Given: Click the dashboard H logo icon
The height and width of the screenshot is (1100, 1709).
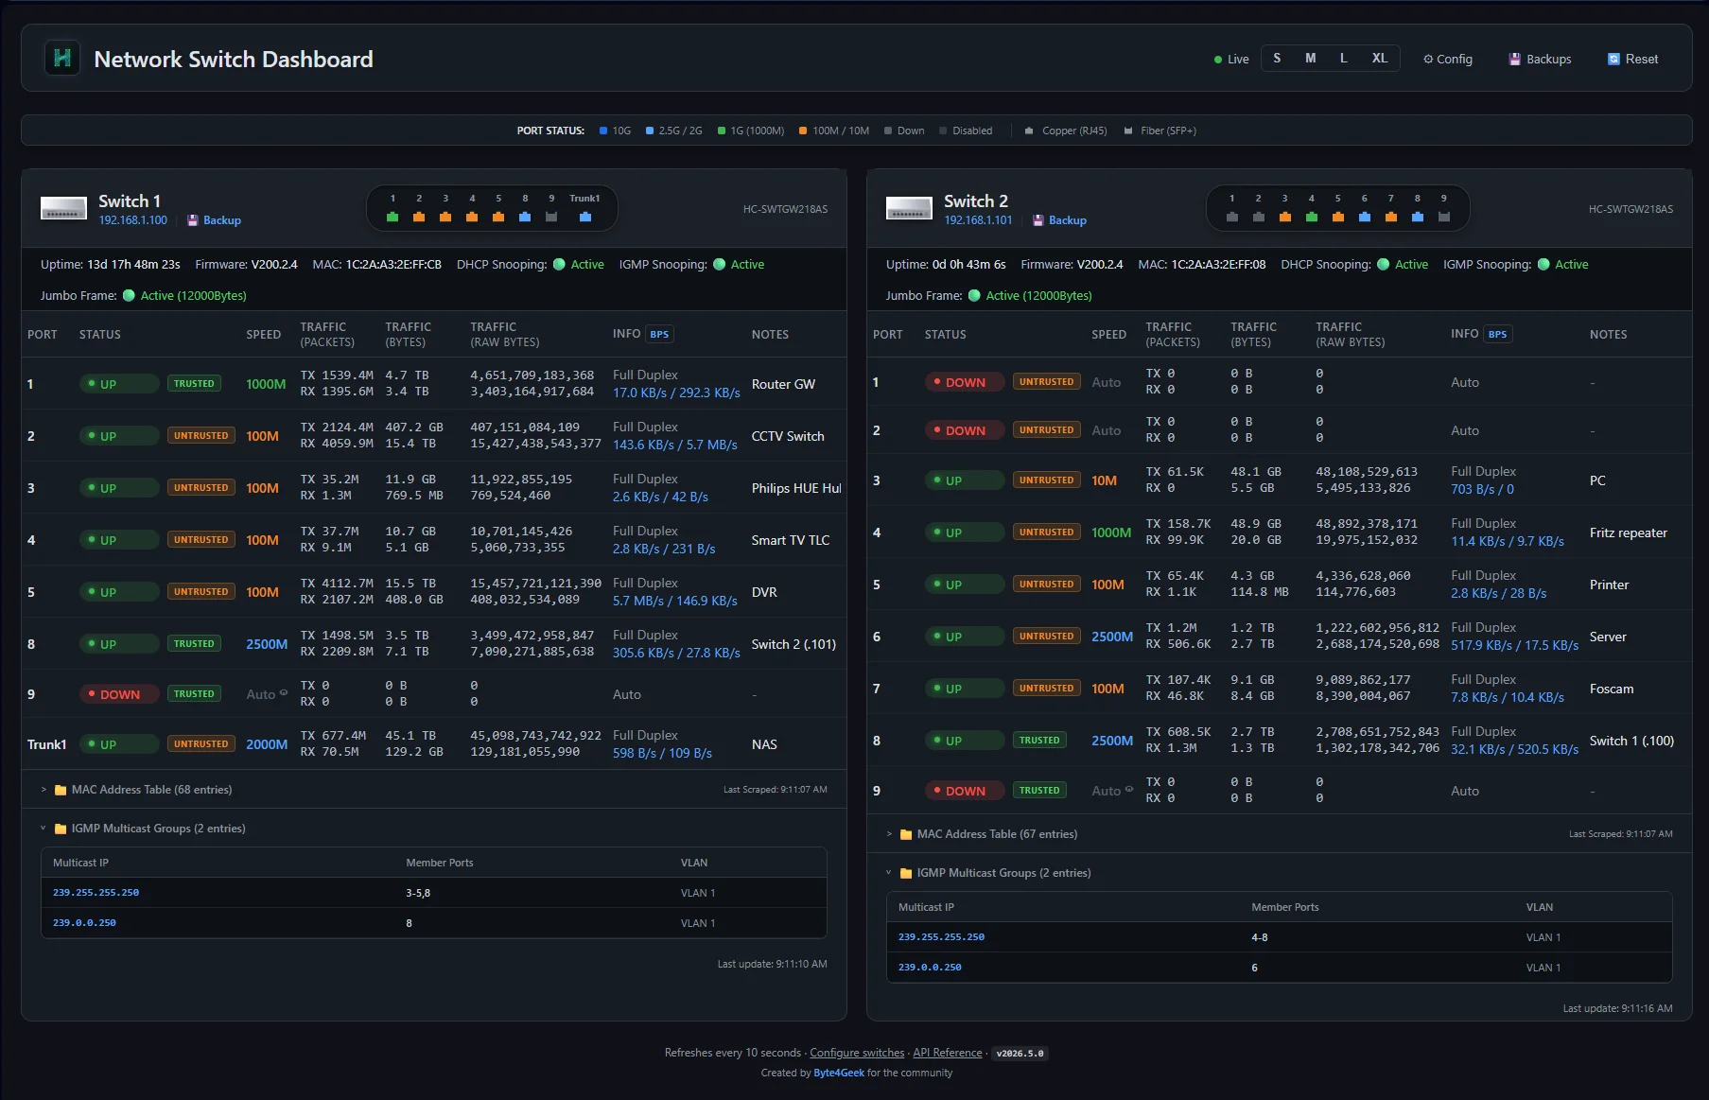Looking at the screenshot, I should tap(62, 59).
